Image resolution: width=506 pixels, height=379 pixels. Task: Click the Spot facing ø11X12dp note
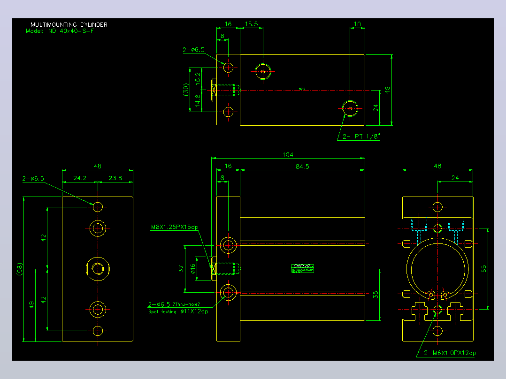coord(178,311)
